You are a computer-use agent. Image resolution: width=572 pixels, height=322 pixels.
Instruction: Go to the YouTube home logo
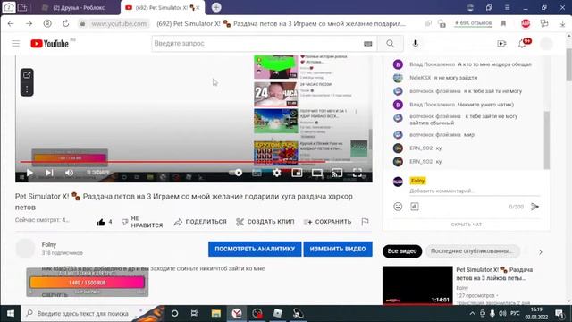(50, 44)
